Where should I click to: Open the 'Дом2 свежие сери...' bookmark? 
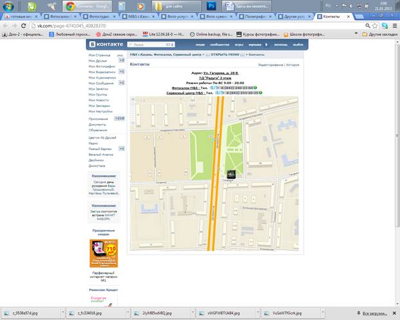[116, 34]
